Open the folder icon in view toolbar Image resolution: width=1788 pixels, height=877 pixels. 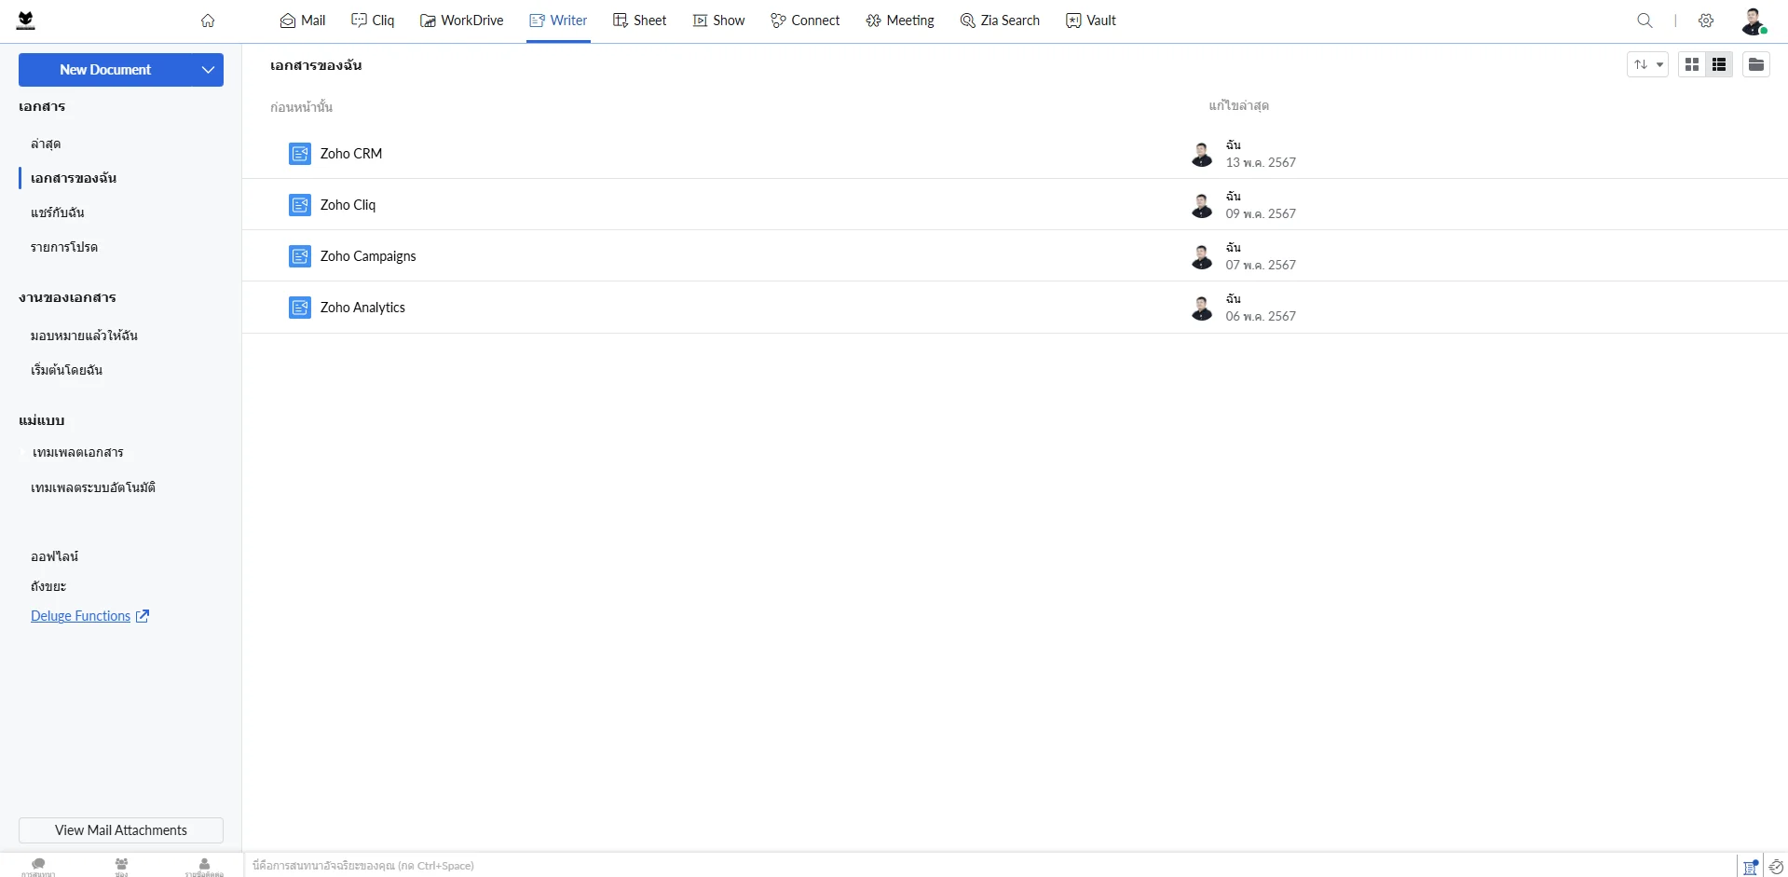click(1755, 64)
